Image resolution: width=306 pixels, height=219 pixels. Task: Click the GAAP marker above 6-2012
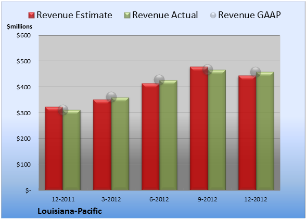click(159, 79)
